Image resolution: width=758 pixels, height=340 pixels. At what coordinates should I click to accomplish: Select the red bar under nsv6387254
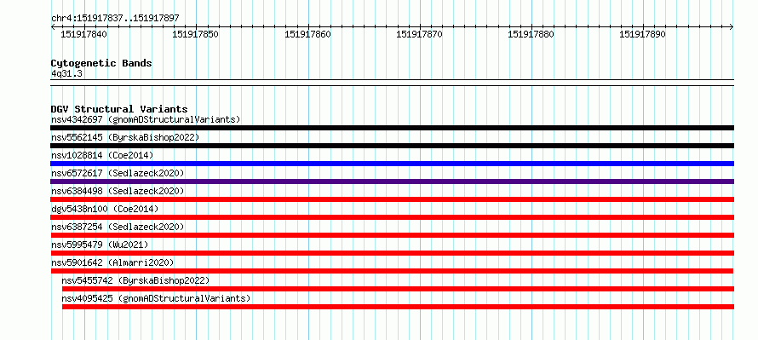(392, 235)
